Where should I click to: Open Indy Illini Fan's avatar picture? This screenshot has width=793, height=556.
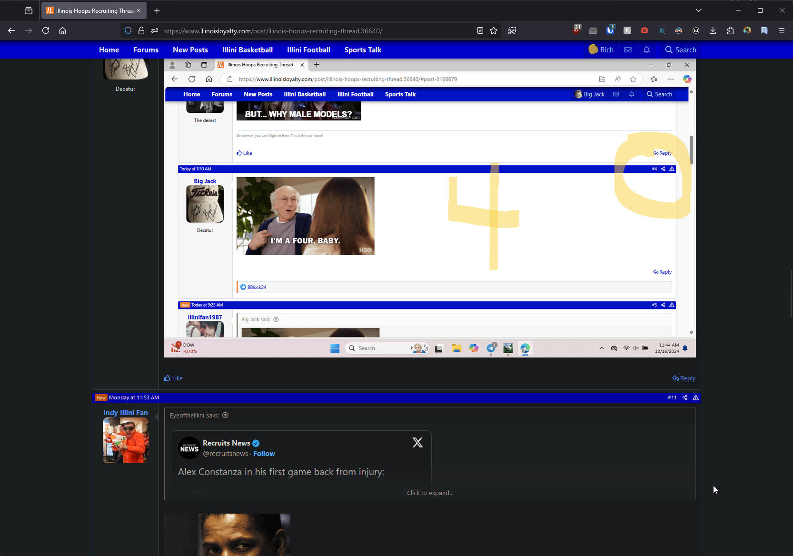pyautogui.click(x=126, y=440)
